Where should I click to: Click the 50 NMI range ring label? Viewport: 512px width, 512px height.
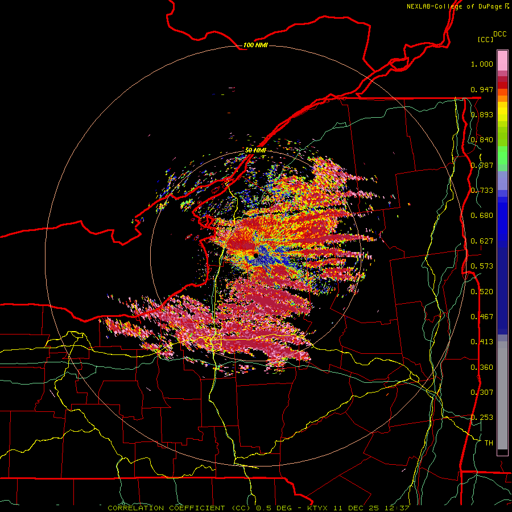(255, 150)
